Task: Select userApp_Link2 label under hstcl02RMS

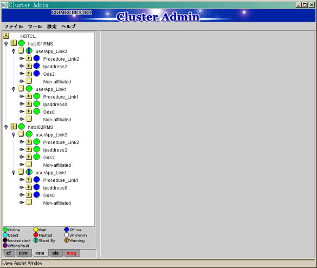Action: 51,135
